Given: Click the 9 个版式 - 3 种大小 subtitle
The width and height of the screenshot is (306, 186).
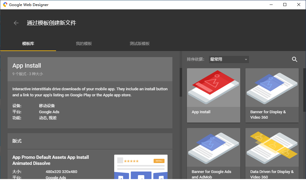Looking at the screenshot, I should click(x=28, y=74).
